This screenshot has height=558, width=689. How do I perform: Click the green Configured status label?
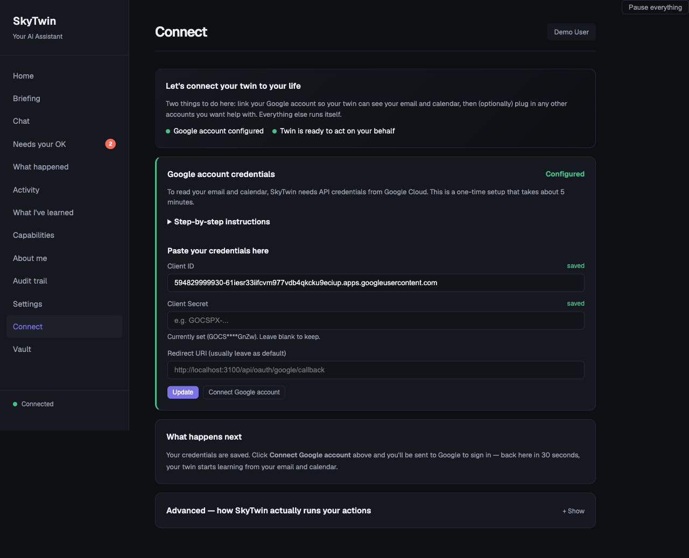[x=565, y=174]
